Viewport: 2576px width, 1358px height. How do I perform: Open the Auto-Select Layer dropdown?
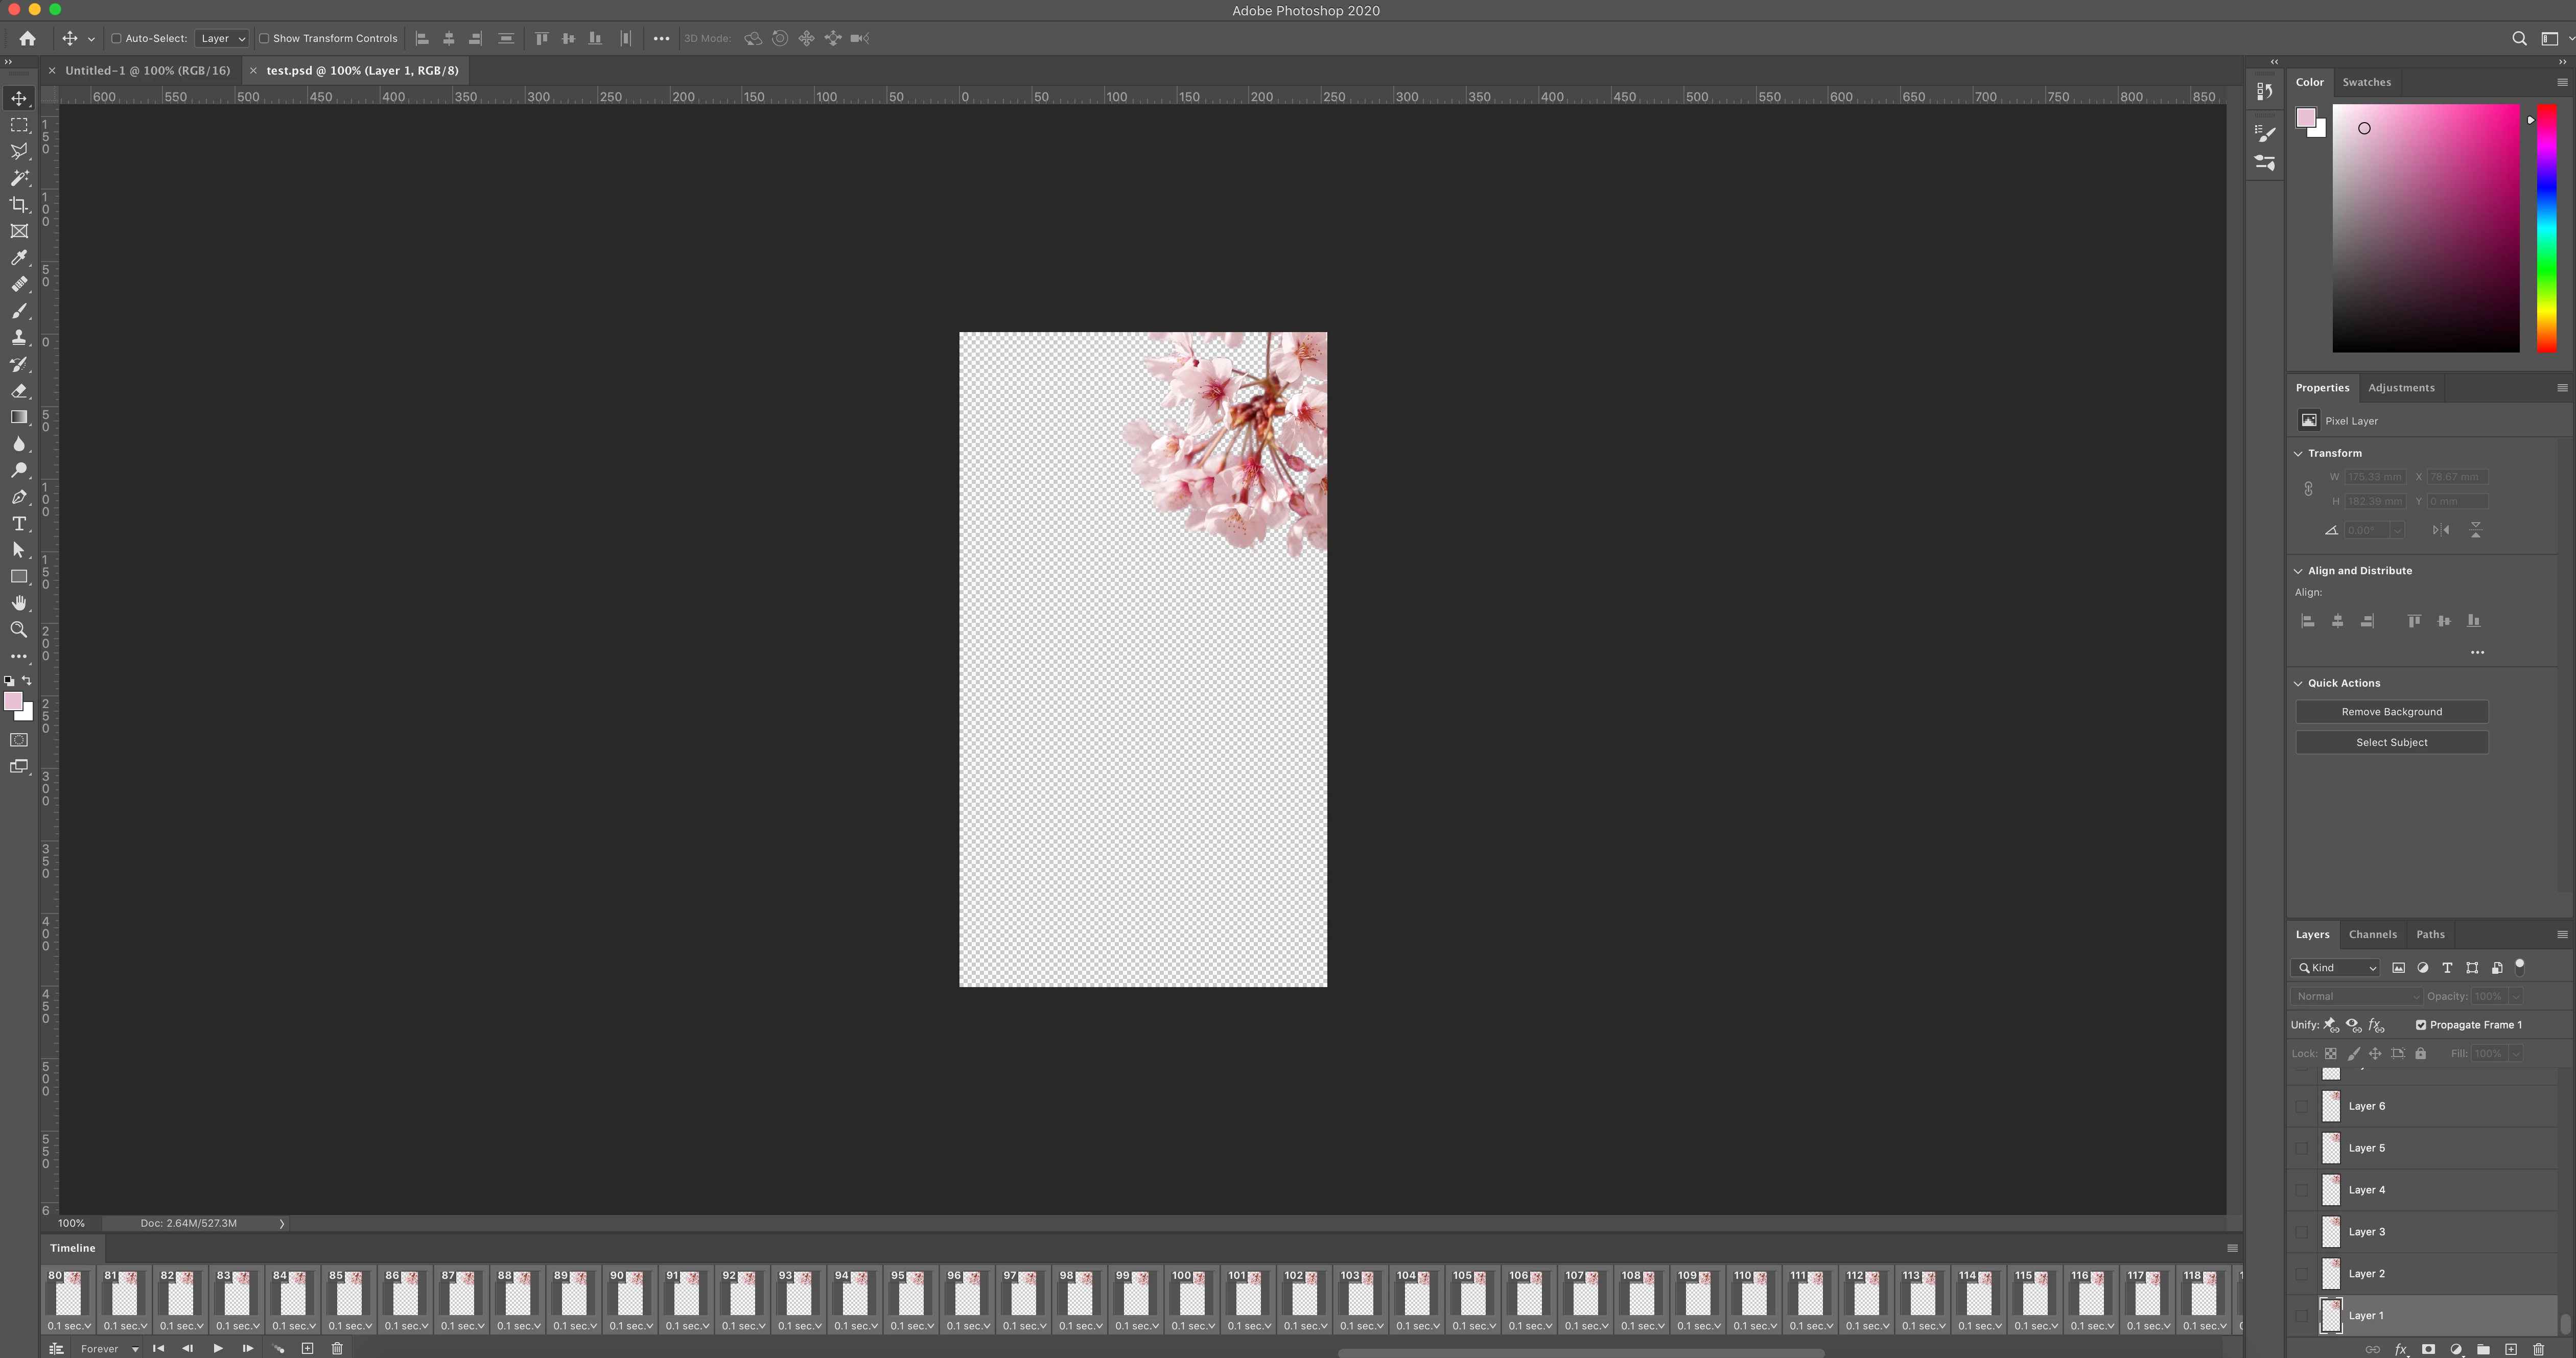click(x=222, y=38)
